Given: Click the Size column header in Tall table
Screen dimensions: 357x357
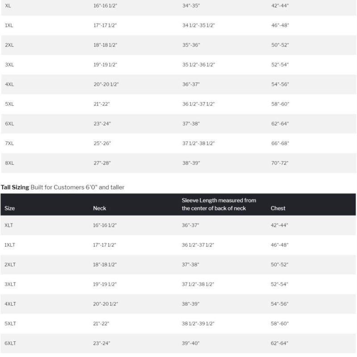Looking at the screenshot, I should [x=10, y=208].
